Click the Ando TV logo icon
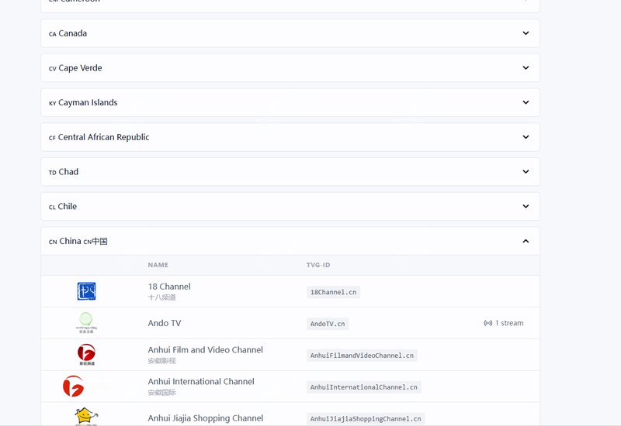 tap(86, 322)
